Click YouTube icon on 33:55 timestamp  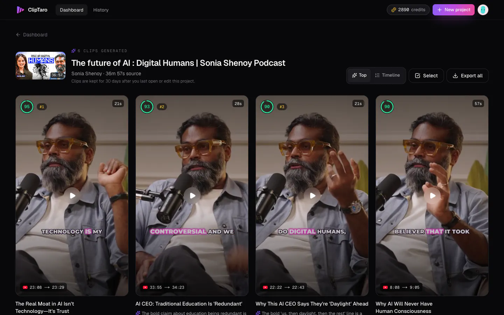point(145,287)
